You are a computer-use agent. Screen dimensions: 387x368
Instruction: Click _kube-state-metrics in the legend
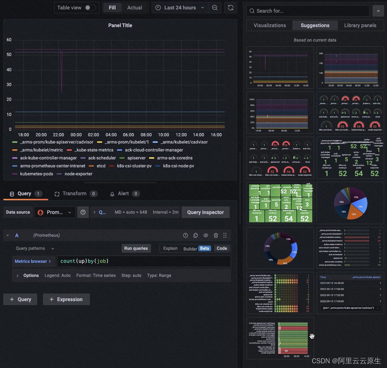coord(94,150)
